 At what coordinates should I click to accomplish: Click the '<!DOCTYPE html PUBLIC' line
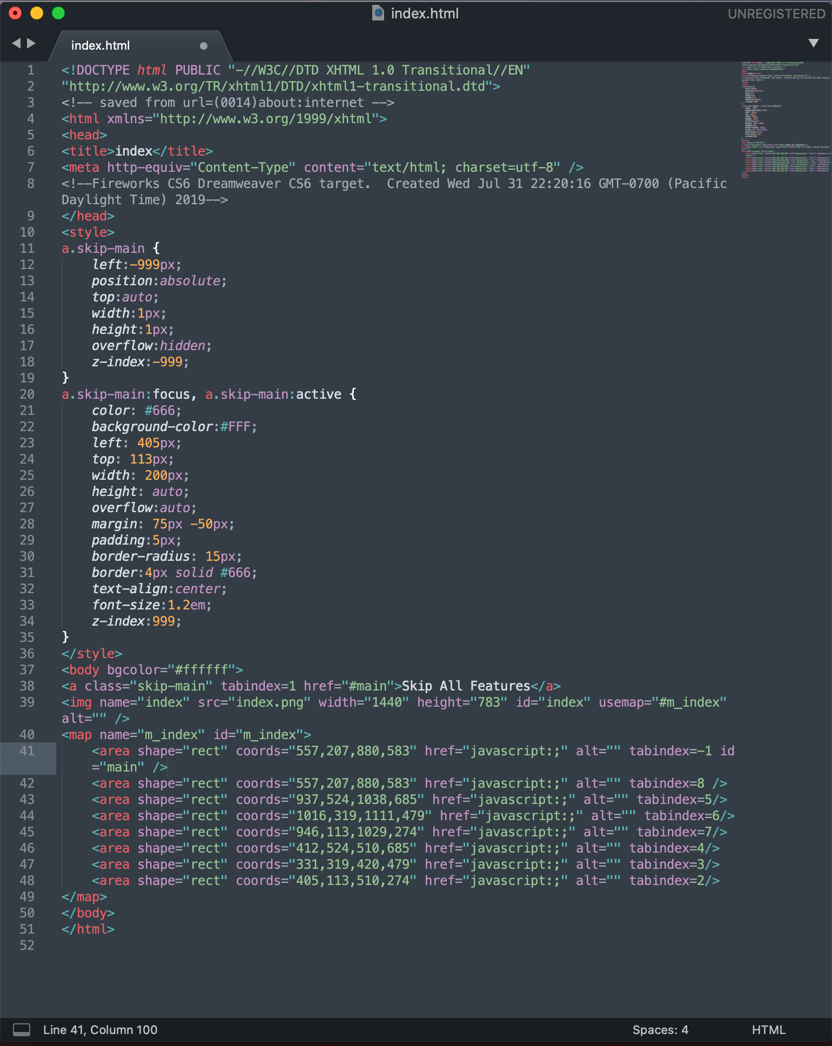296,70
